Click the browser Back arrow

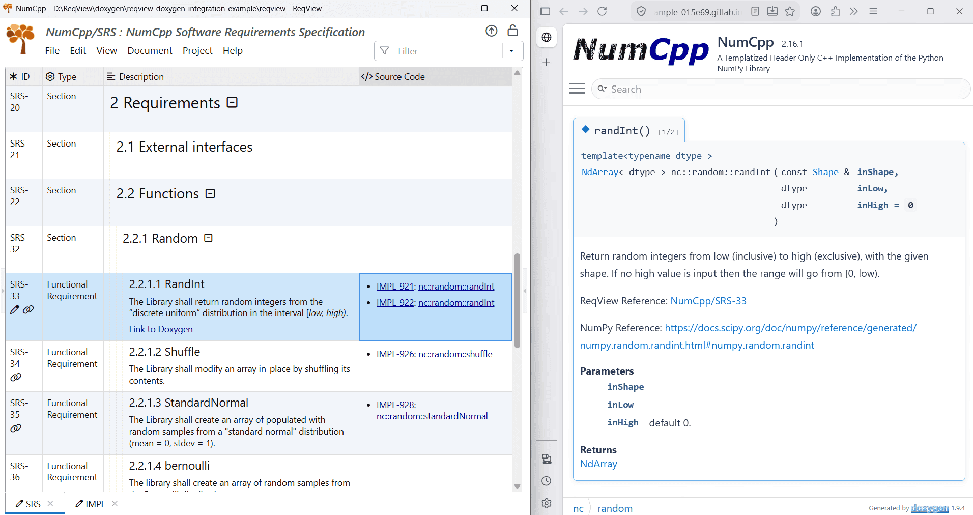(x=564, y=11)
